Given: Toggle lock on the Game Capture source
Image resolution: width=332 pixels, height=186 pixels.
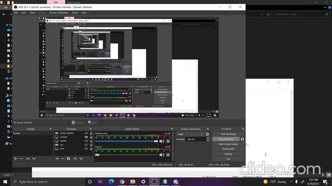Looking at the screenshot, I should click(x=91, y=133).
